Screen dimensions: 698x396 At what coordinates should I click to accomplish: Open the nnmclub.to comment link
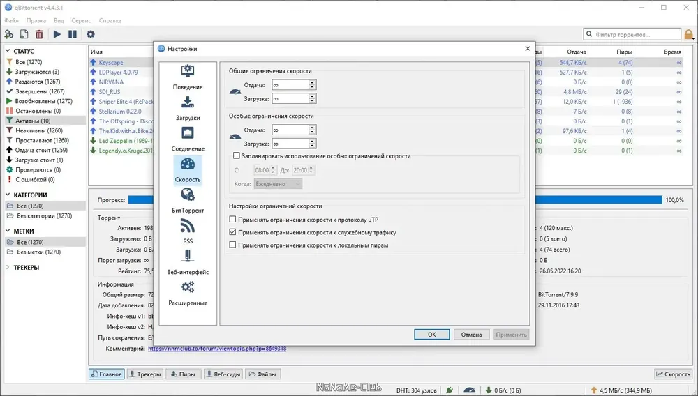click(217, 349)
